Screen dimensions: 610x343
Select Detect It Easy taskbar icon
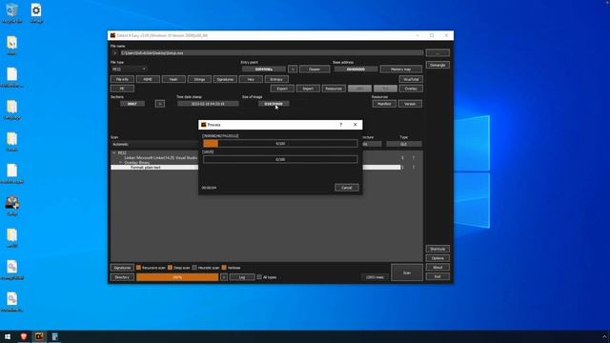coord(39,336)
